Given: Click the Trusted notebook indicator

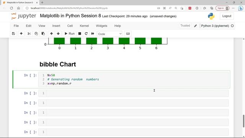Looking at the screenshot, I should 185,26.
